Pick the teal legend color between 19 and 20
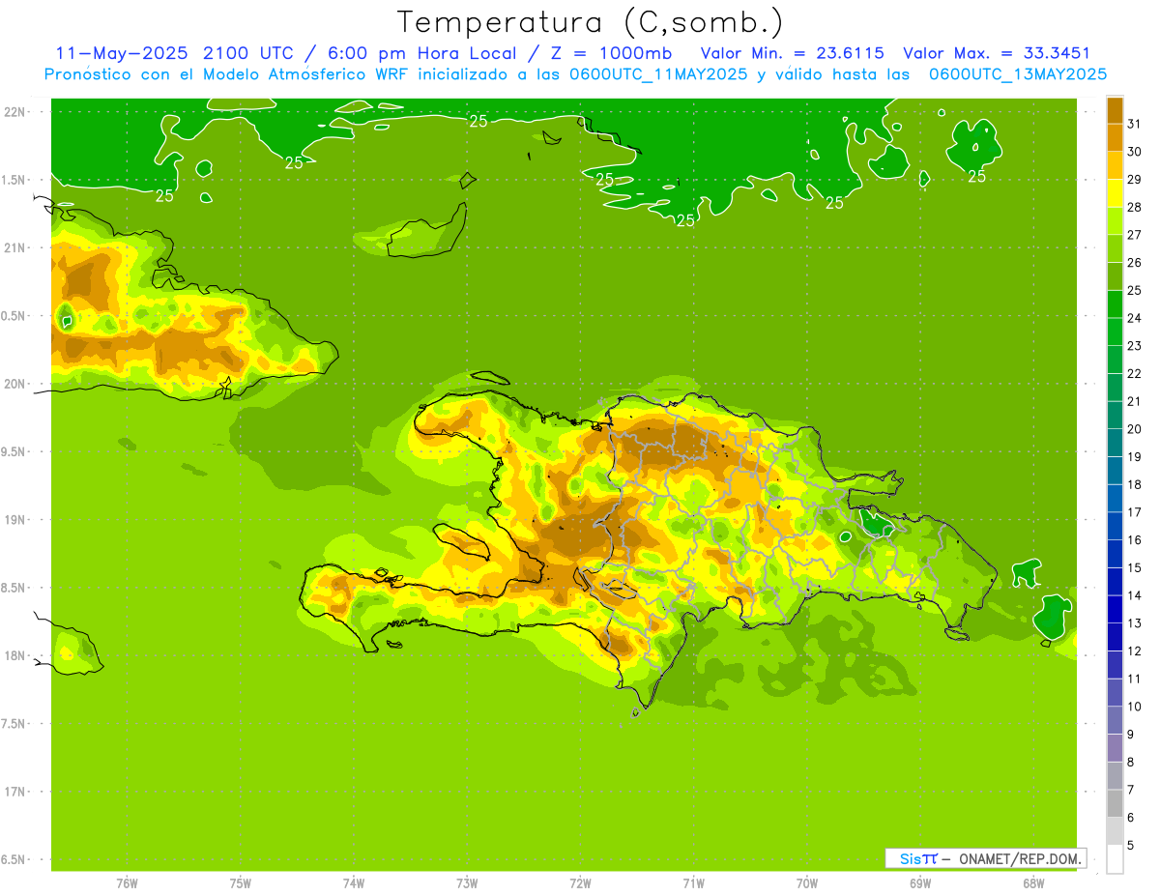The height and width of the screenshot is (896, 1160). click(x=1115, y=443)
